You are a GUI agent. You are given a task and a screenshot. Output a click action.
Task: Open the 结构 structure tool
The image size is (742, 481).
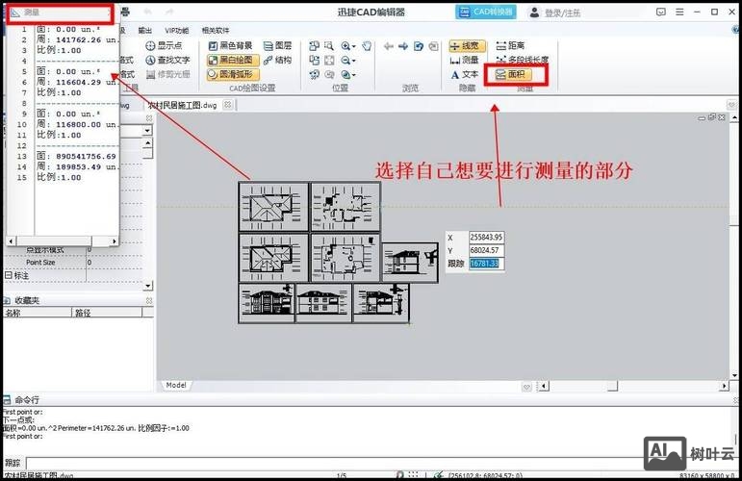click(x=277, y=60)
